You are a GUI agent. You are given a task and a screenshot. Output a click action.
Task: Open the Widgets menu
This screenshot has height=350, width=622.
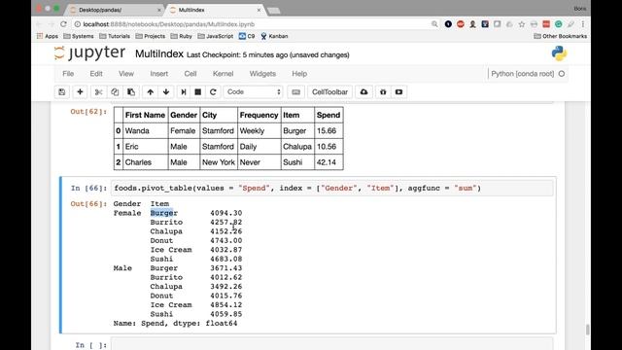pyautogui.click(x=262, y=74)
